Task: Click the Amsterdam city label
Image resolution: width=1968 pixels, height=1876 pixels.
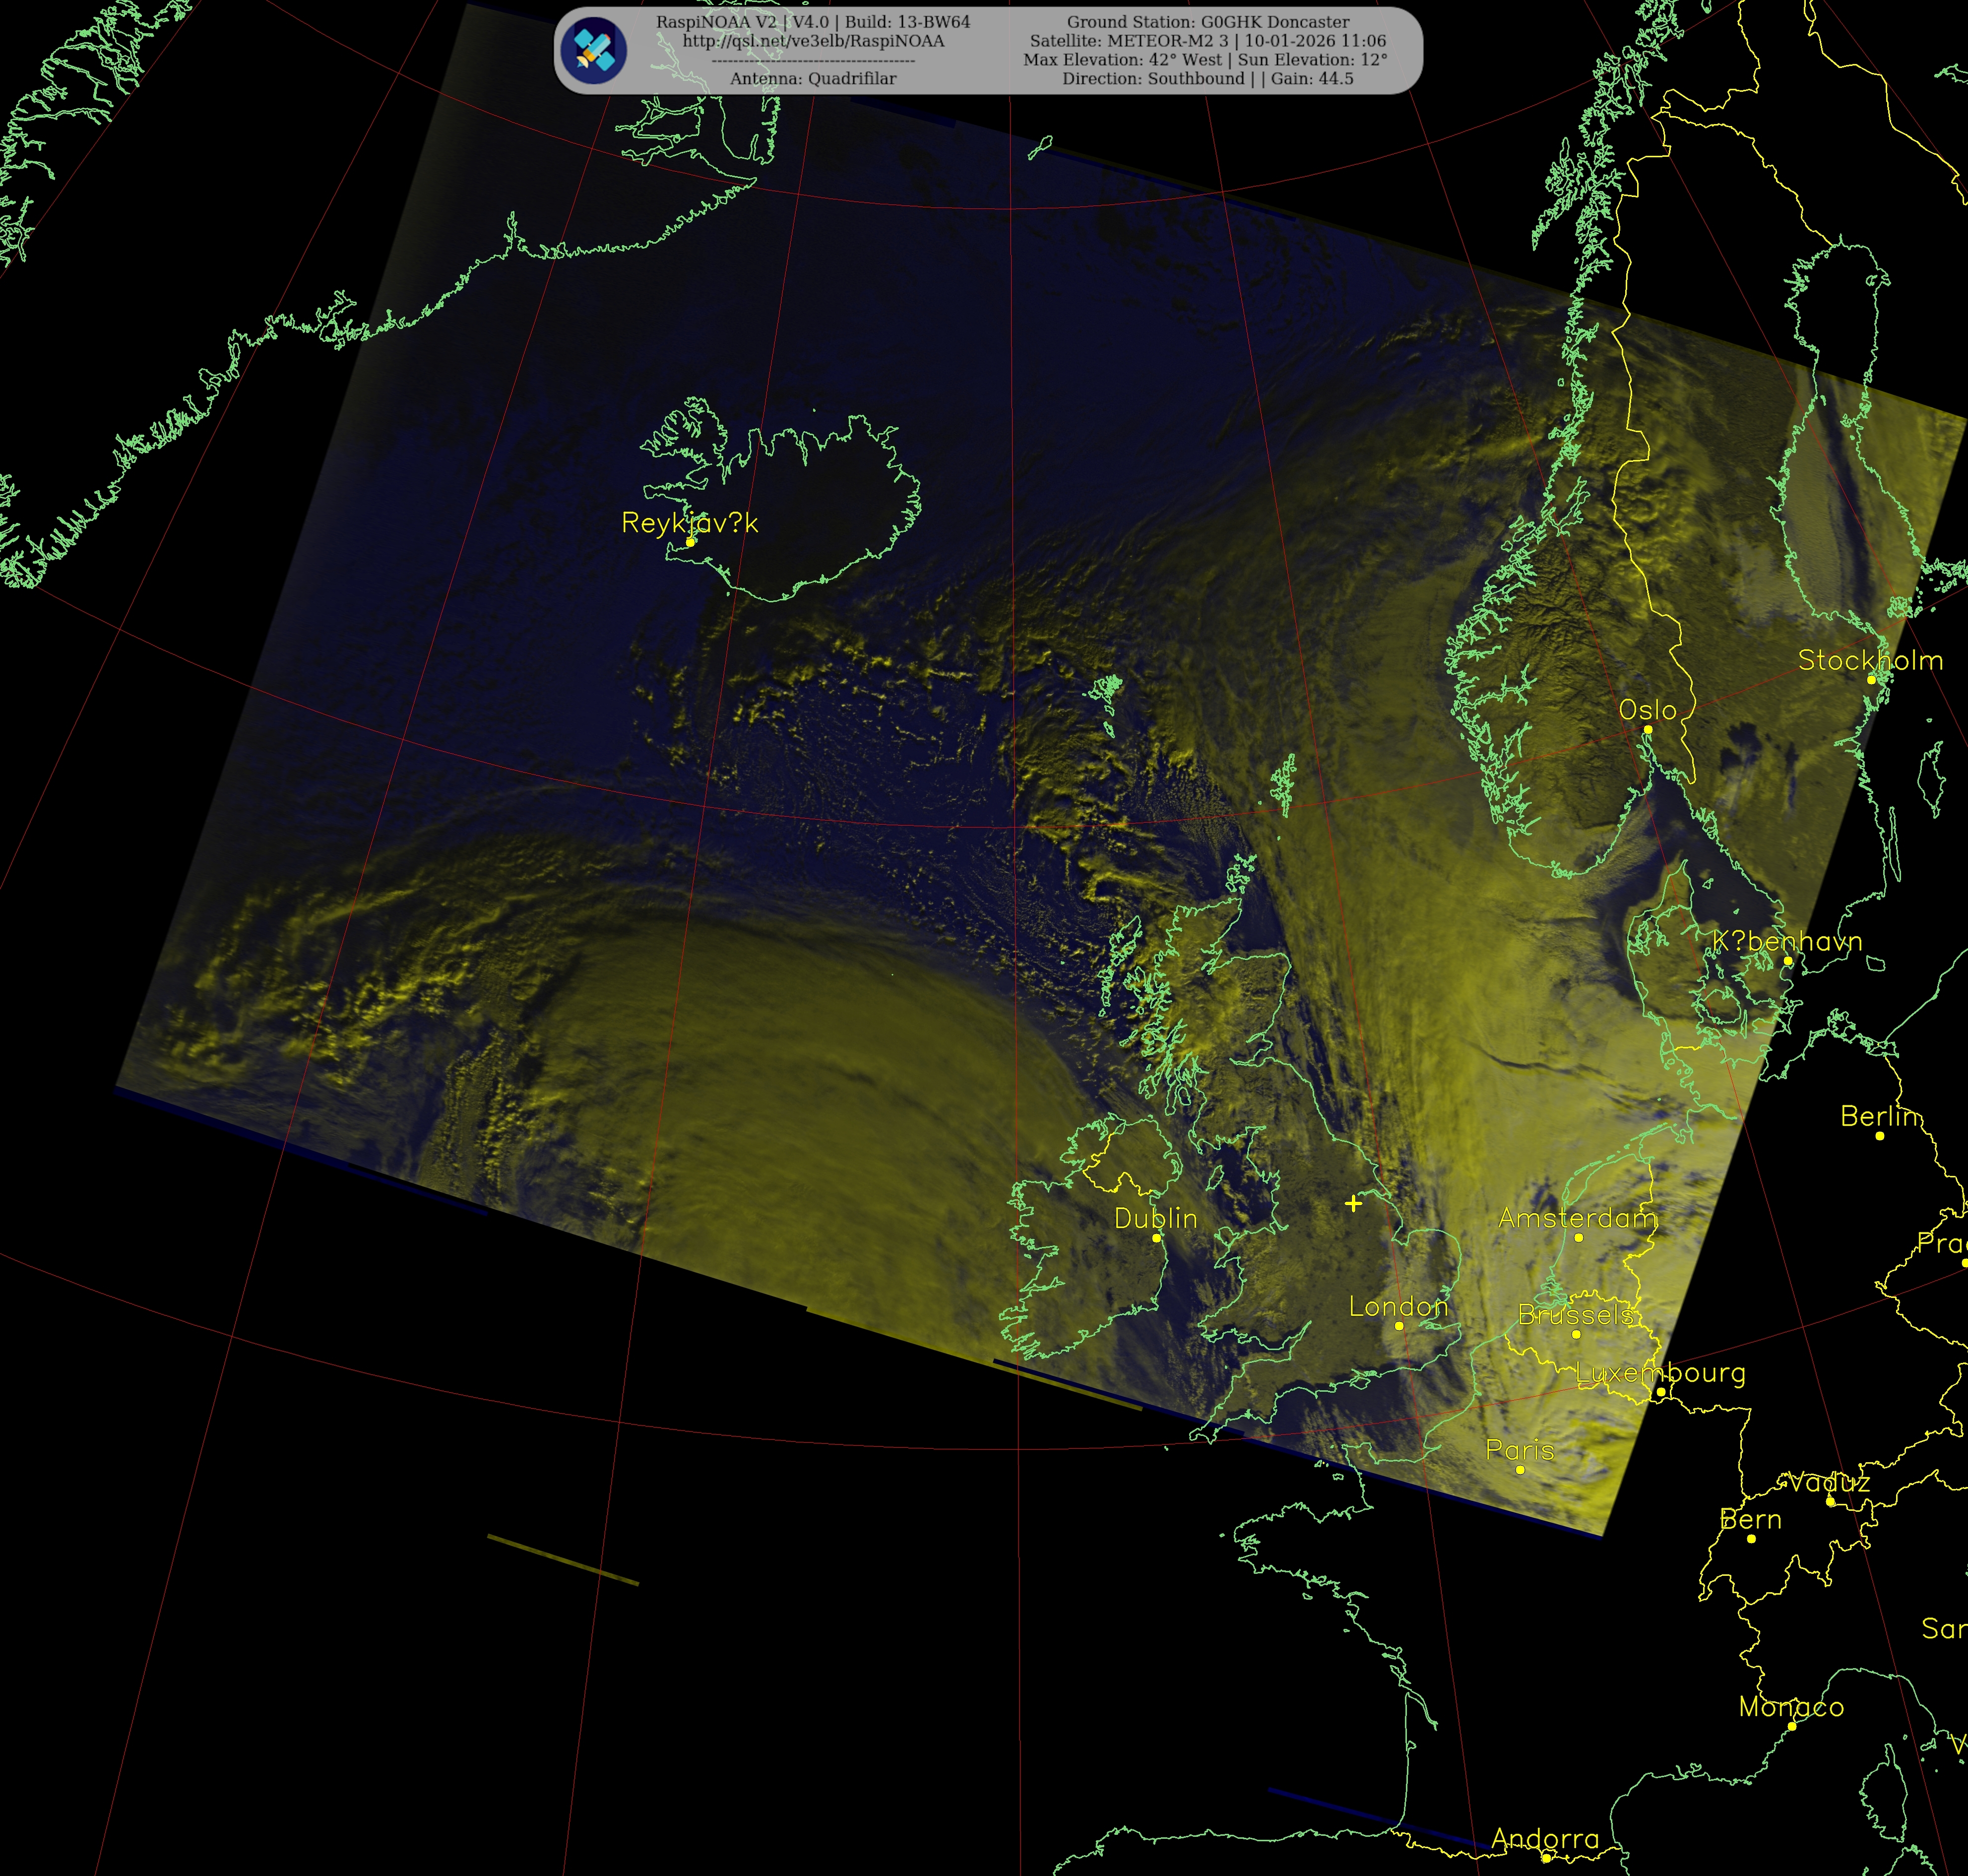Action: (x=1577, y=1218)
